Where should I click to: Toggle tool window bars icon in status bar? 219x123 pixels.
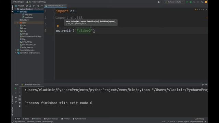13,122
